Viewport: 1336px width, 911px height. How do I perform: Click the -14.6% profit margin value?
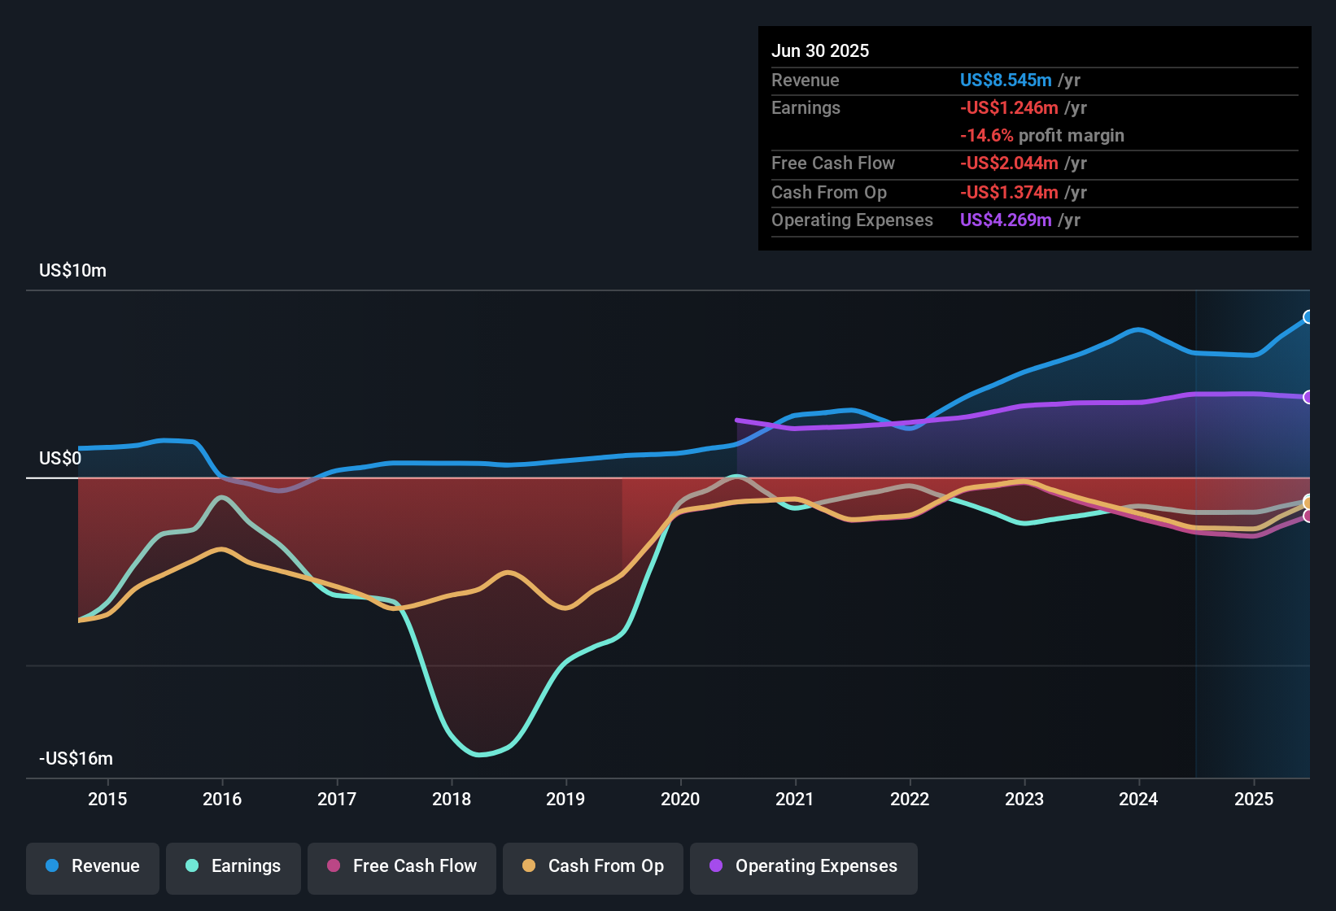click(x=1042, y=136)
